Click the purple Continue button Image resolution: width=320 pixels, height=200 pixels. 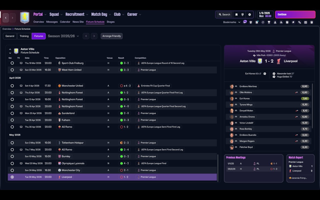pos(295,14)
